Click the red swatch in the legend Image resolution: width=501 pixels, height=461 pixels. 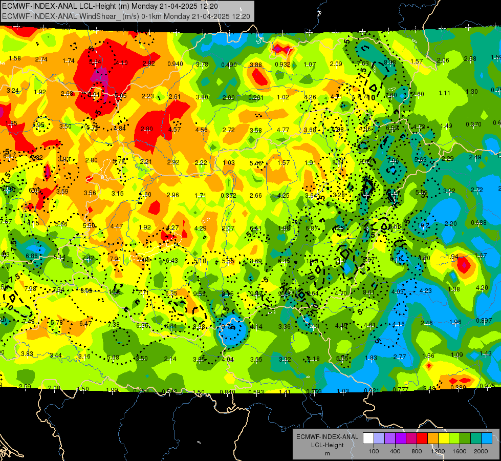pyautogui.click(x=422, y=438)
